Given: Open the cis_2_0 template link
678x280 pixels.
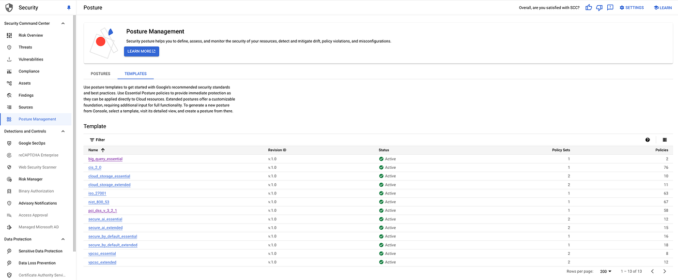Looking at the screenshot, I should [x=94, y=167].
